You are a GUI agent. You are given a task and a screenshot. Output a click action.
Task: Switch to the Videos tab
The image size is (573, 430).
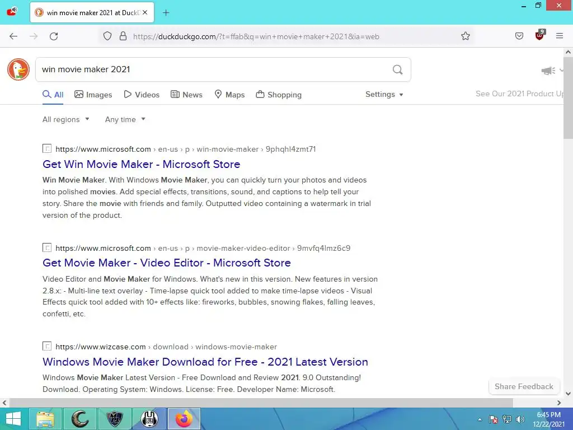point(142,95)
